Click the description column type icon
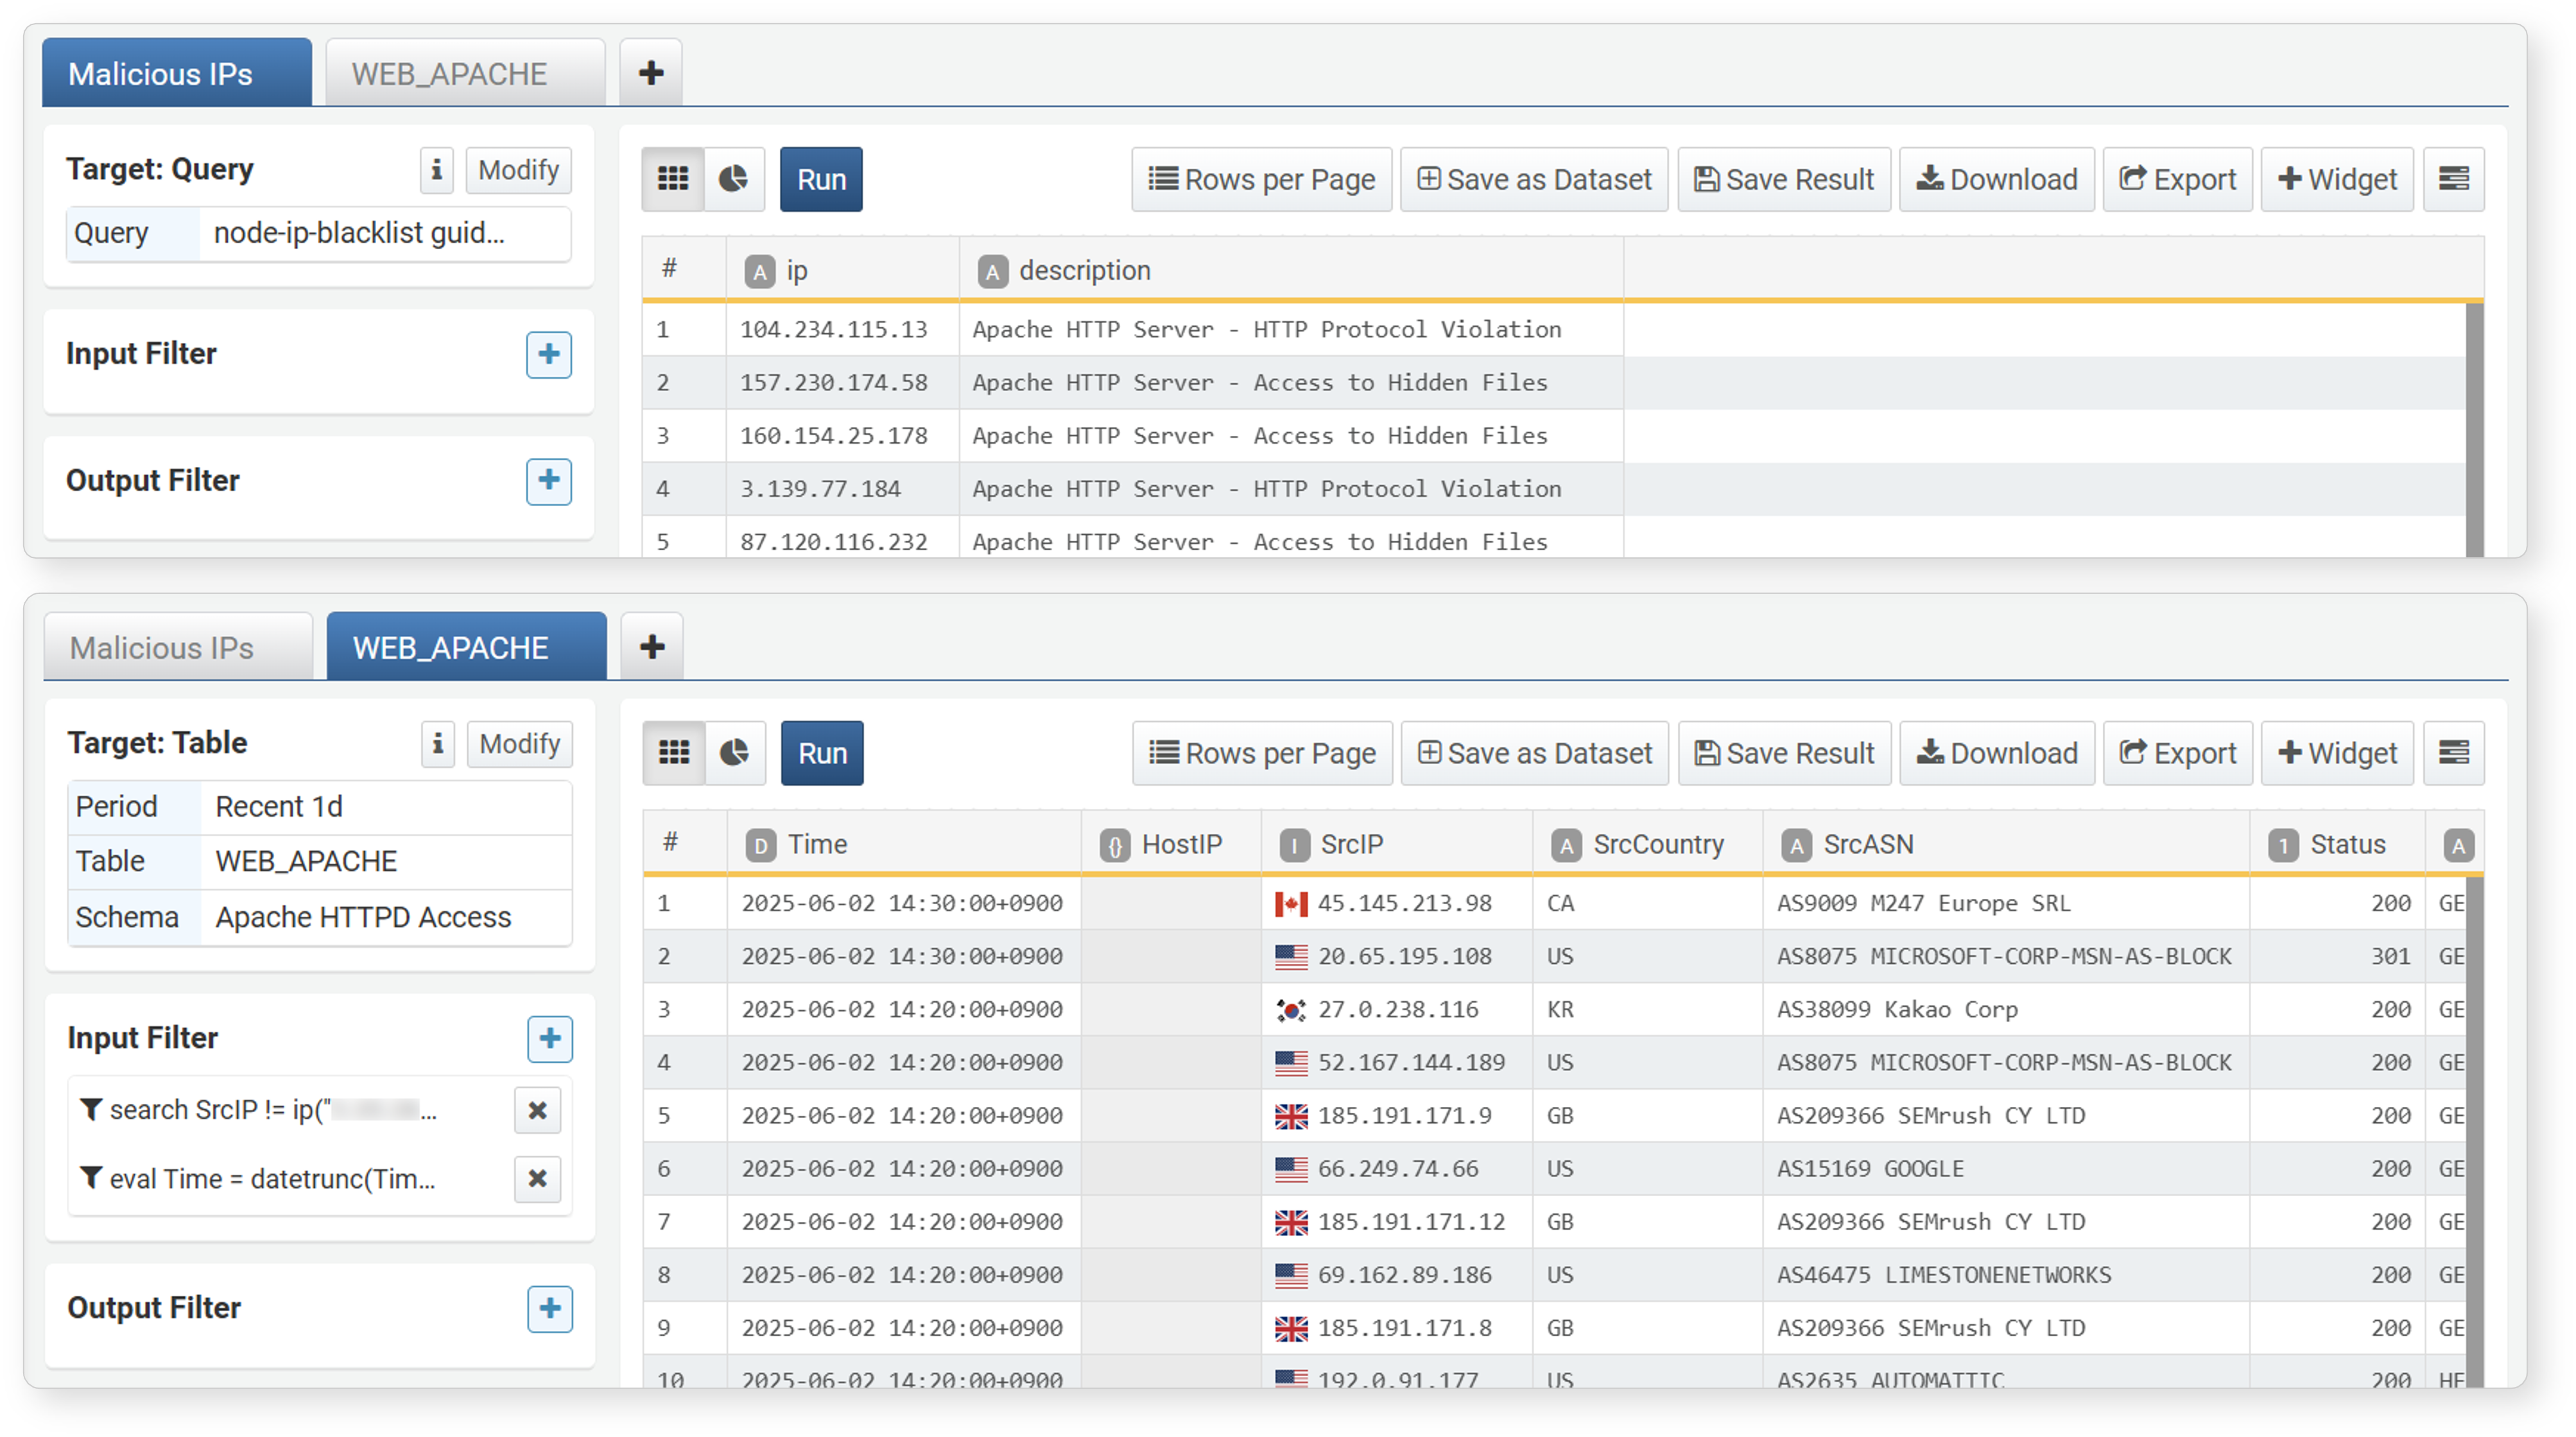The width and height of the screenshot is (2576, 1437). 992,271
